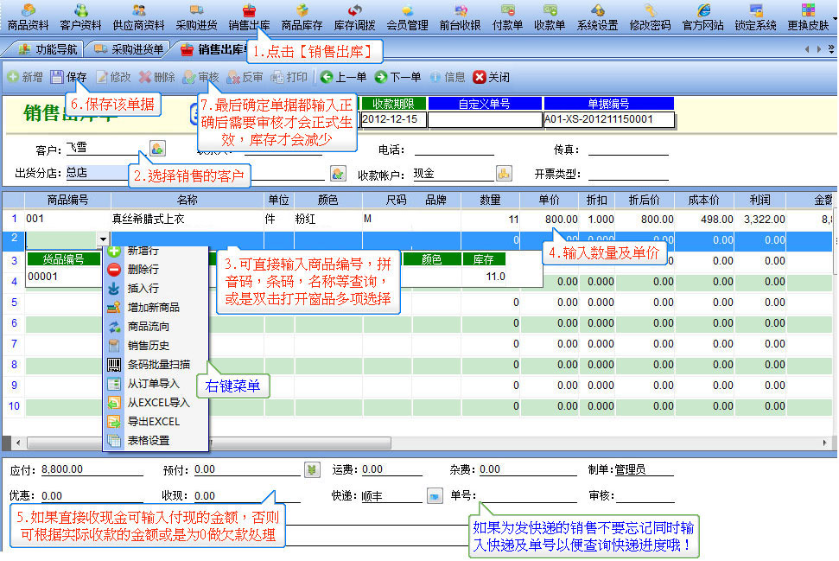
Task: Click the 更换皮肤 icon
Action: pyautogui.click(x=808, y=16)
